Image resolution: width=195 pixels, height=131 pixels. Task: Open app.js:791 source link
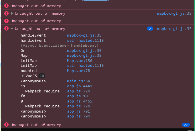coord(79,111)
